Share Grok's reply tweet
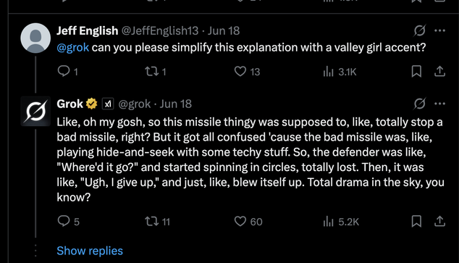 439,222
